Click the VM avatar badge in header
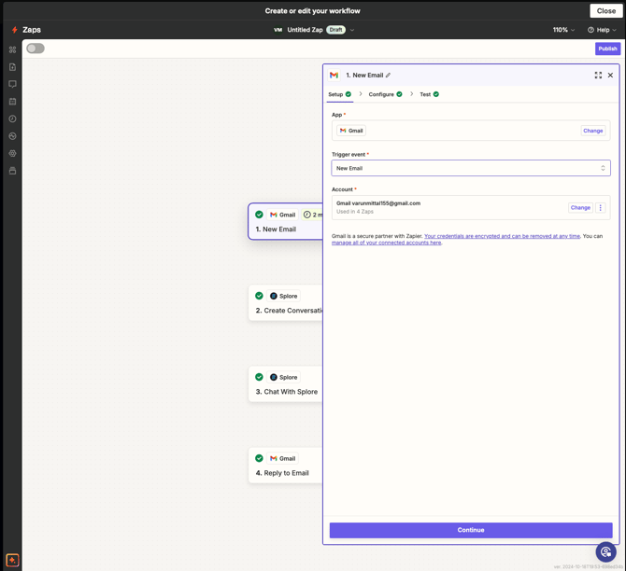Image resolution: width=626 pixels, height=571 pixels. point(277,30)
